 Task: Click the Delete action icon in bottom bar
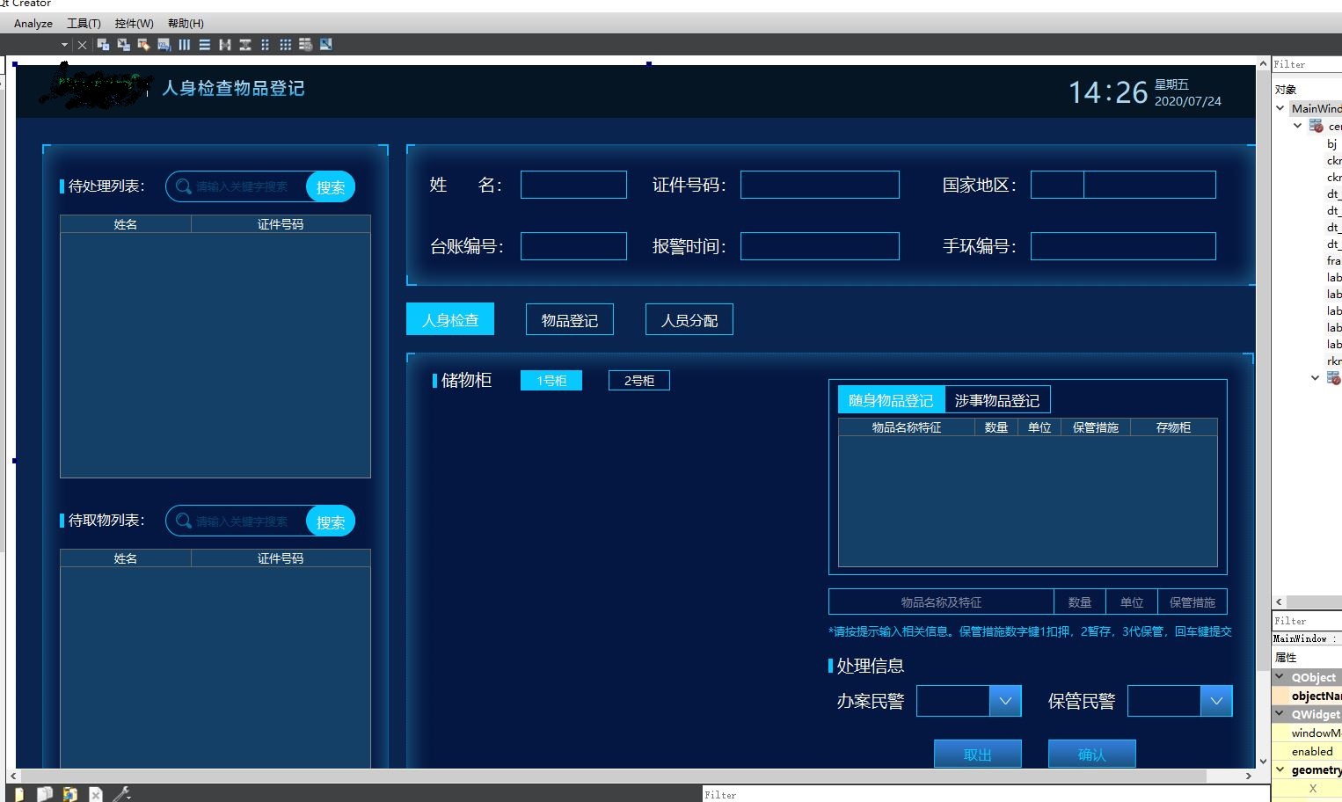[95, 794]
